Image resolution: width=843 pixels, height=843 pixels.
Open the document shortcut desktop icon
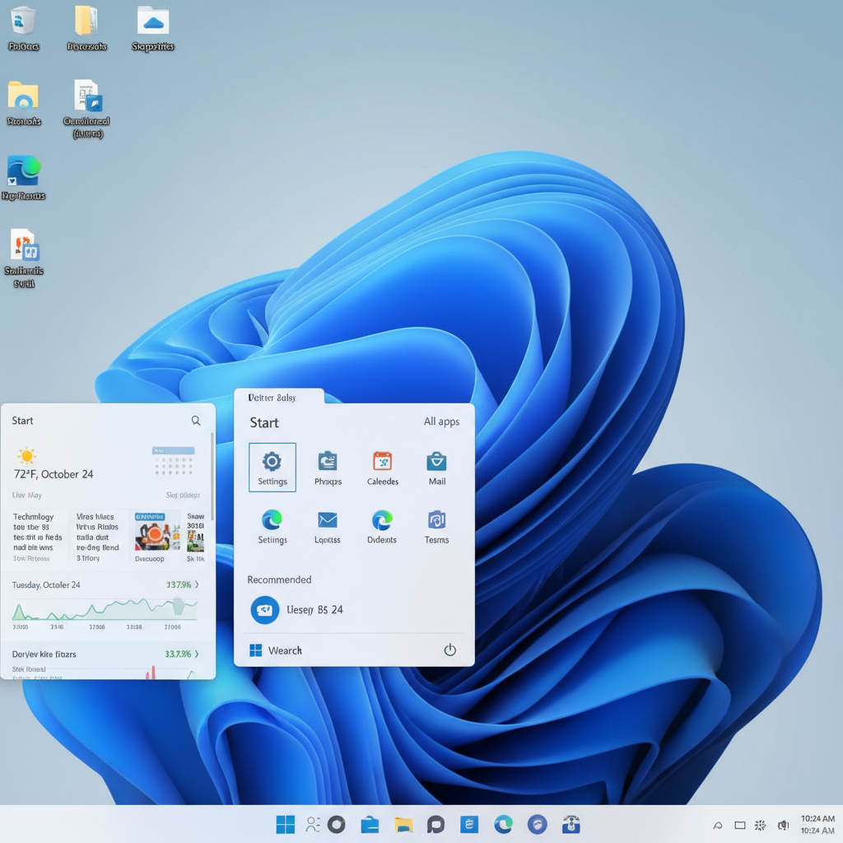tap(86, 109)
